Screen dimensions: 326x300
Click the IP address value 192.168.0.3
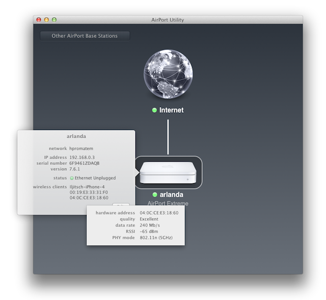click(82, 157)
